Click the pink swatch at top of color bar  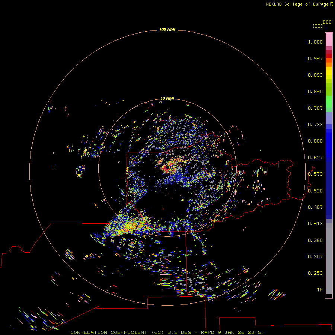tap(329, 40)
